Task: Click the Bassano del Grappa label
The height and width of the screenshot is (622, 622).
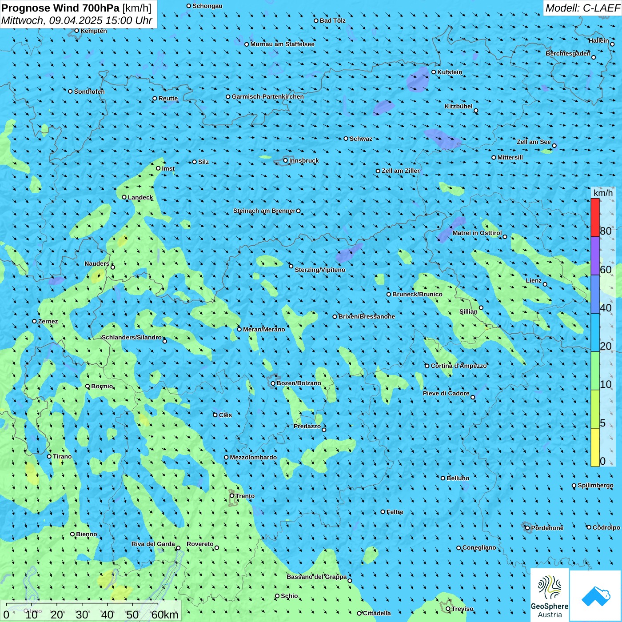Action: 316,577
